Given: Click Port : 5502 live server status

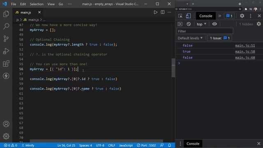Looking at the screenshot, I should click(146, 145).
